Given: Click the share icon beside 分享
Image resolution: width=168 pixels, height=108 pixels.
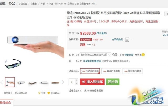Looking at the screenshot, I should click(x=39, y=93).
